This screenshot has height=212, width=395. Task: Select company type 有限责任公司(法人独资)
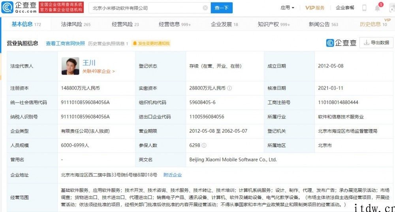coord(85,131)
